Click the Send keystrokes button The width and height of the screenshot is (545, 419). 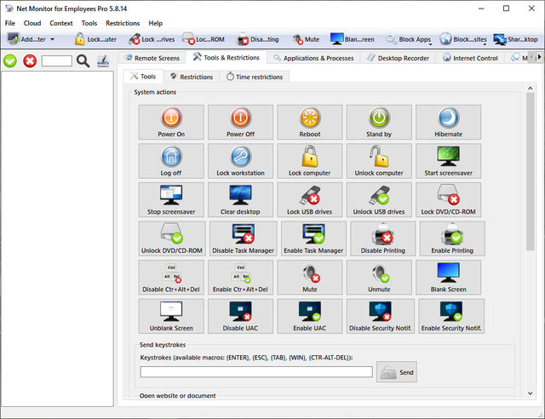[397, 372]
